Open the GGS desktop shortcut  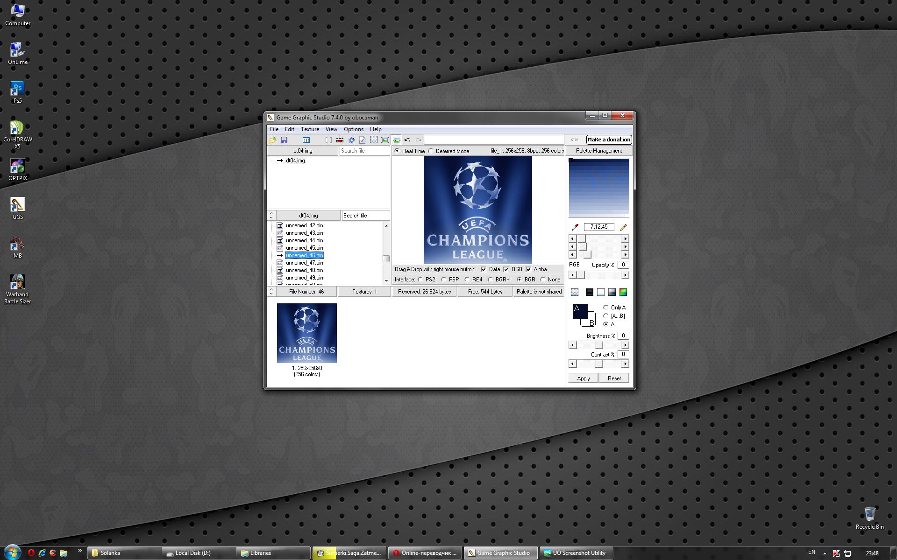point(18,208)
